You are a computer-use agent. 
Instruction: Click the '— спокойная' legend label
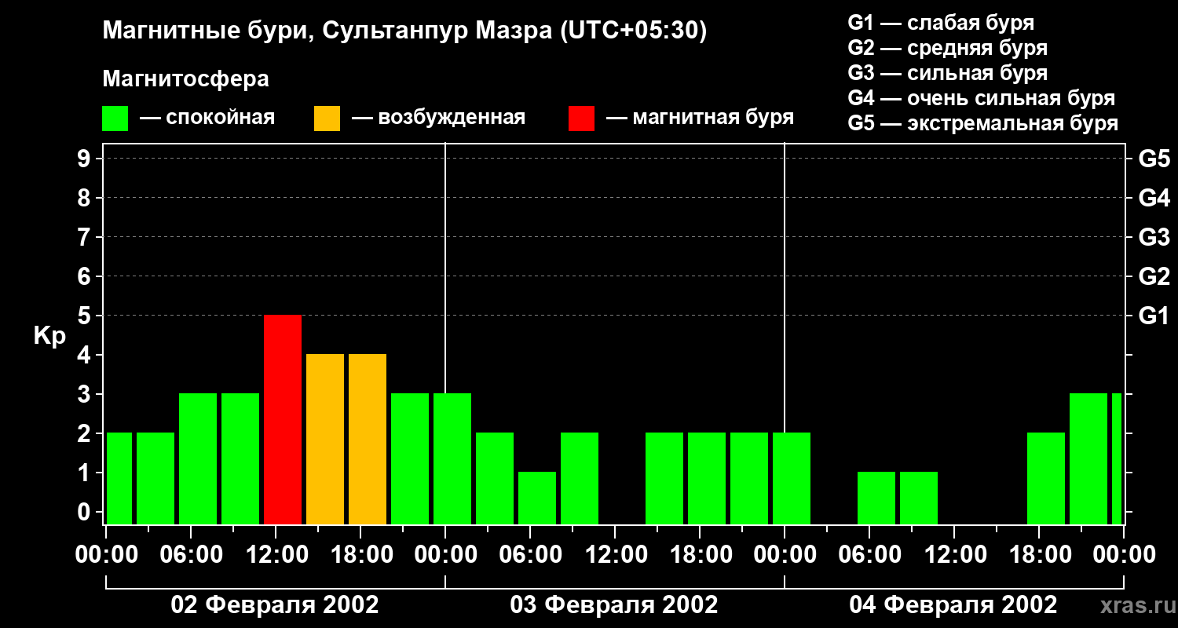(207, 118)
